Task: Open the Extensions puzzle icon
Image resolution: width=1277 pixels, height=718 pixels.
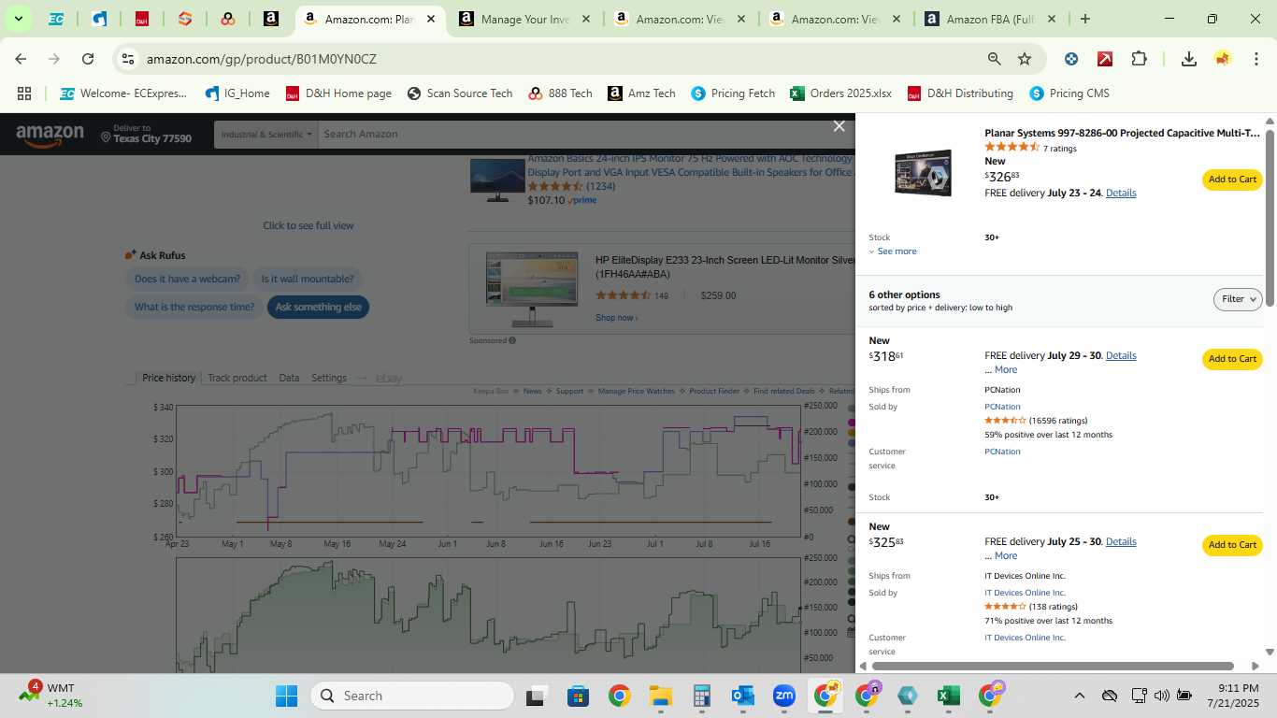Action: [x=1139, y=59]
